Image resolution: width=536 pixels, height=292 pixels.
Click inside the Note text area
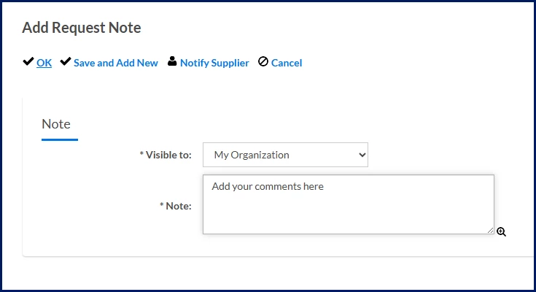[x=349, y=204]
